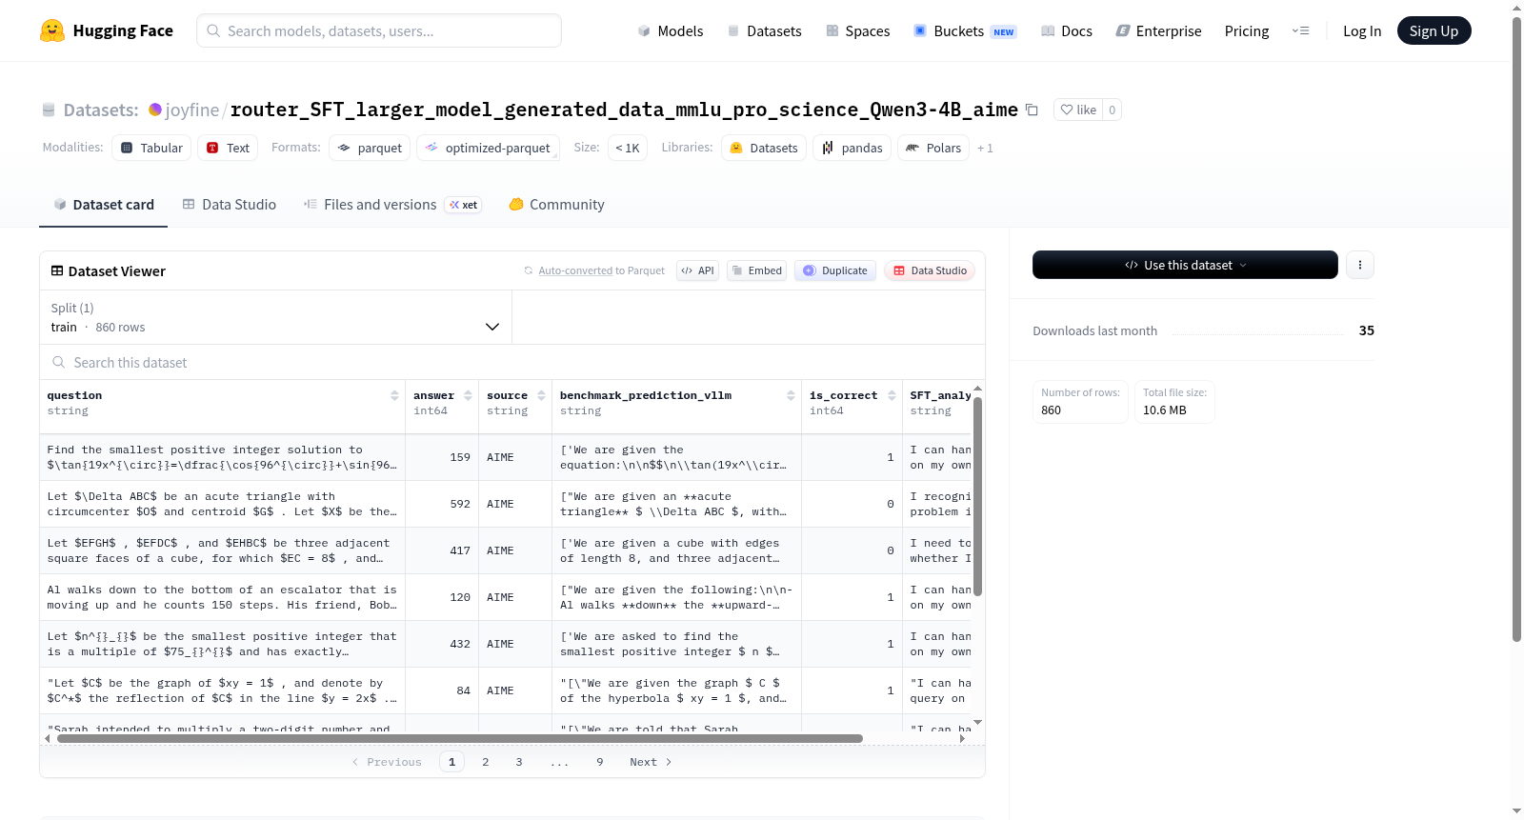Open the Data Studio tab
The height and width of the screenshot is (820, 1524).
coord(230,204)
